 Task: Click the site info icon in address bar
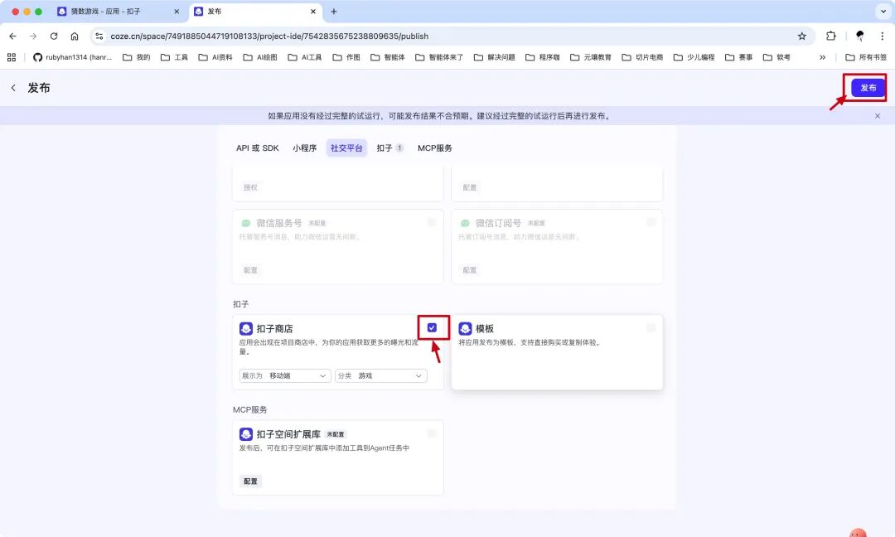point(99,36)
